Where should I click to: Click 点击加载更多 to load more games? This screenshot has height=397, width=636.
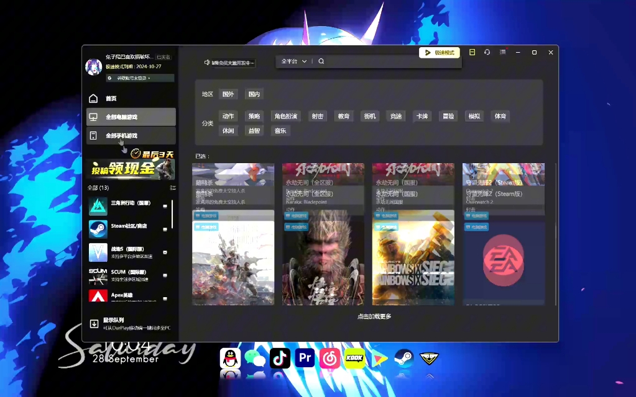point(374,316)
